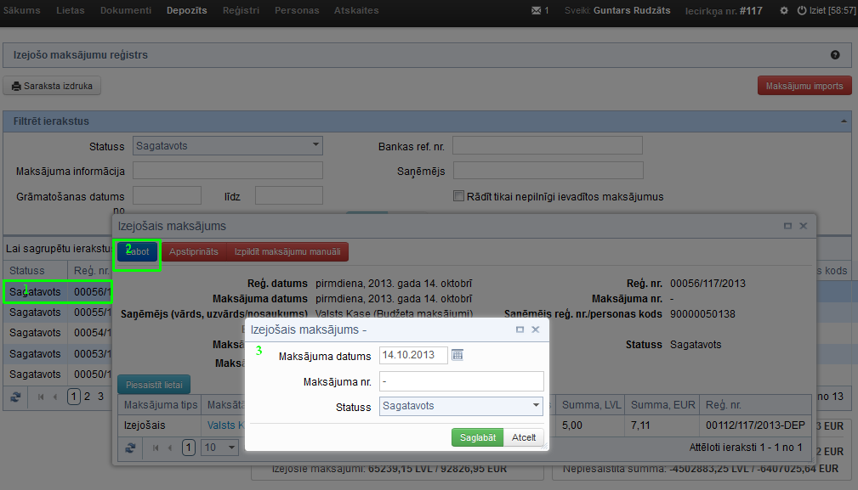Open the Depozīts menu

[x=187, y=11]
